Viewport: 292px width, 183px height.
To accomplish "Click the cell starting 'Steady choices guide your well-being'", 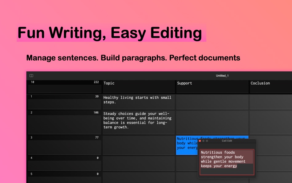I will click(139, 123).
